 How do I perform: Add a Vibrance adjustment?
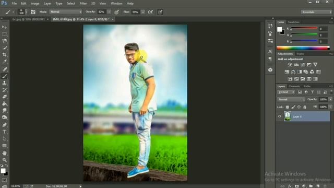(315, 65)
